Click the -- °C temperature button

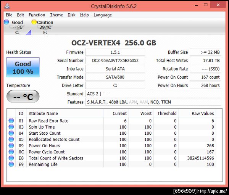click(23, 96)
